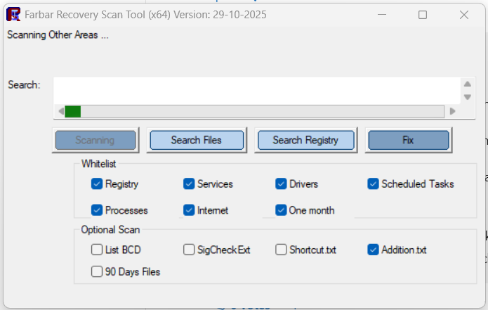This screenshot has height=310, width=488.
Task: Uncheck the Drivers whitelist checkbox
Action: pyautogui.click(x=281, y=183)
